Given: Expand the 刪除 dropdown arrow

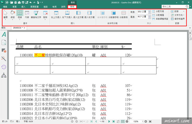Looking at the screenshot, I should 45,19.
